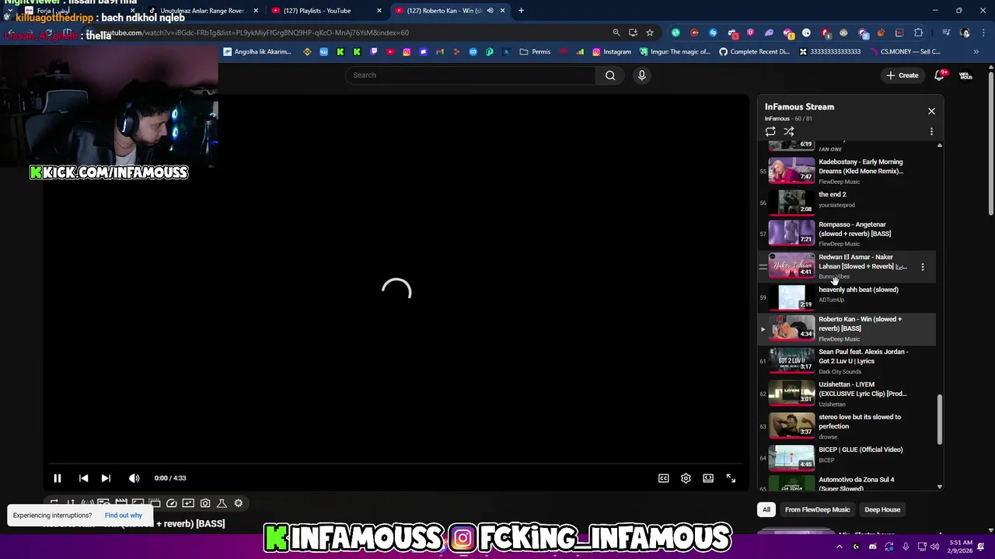Close the Roberto Kan - Win browser tab
The height and width of the screenshot is (559, 995).
pos(502,11)
